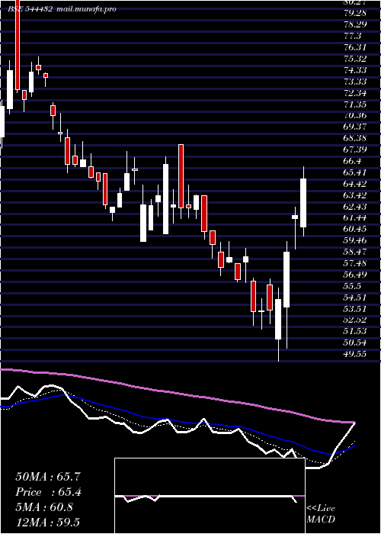Click the 58.47 price axis label

click(355, 252)
